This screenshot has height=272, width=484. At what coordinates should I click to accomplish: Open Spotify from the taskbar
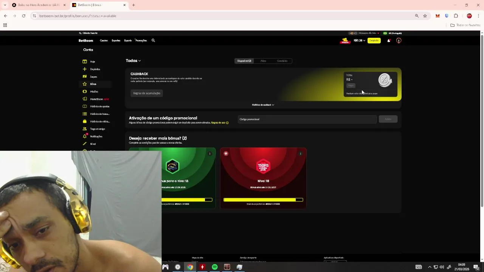pyautogui.click(x=214, y=267)
